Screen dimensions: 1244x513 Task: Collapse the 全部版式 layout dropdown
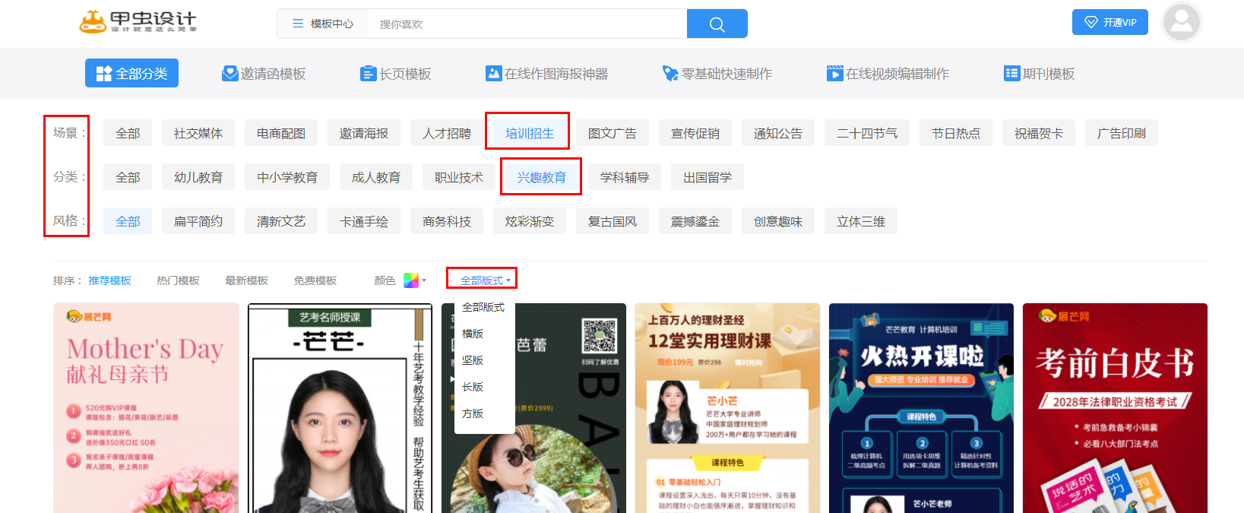pos(485,280)
